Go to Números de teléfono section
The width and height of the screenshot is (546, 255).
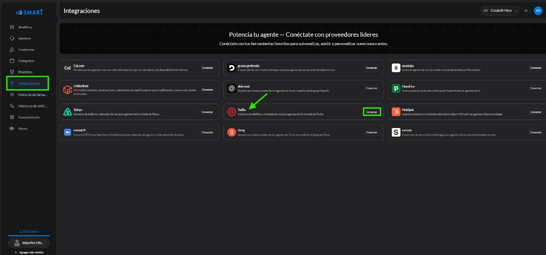pyautogui.click(x=28, y=106)
